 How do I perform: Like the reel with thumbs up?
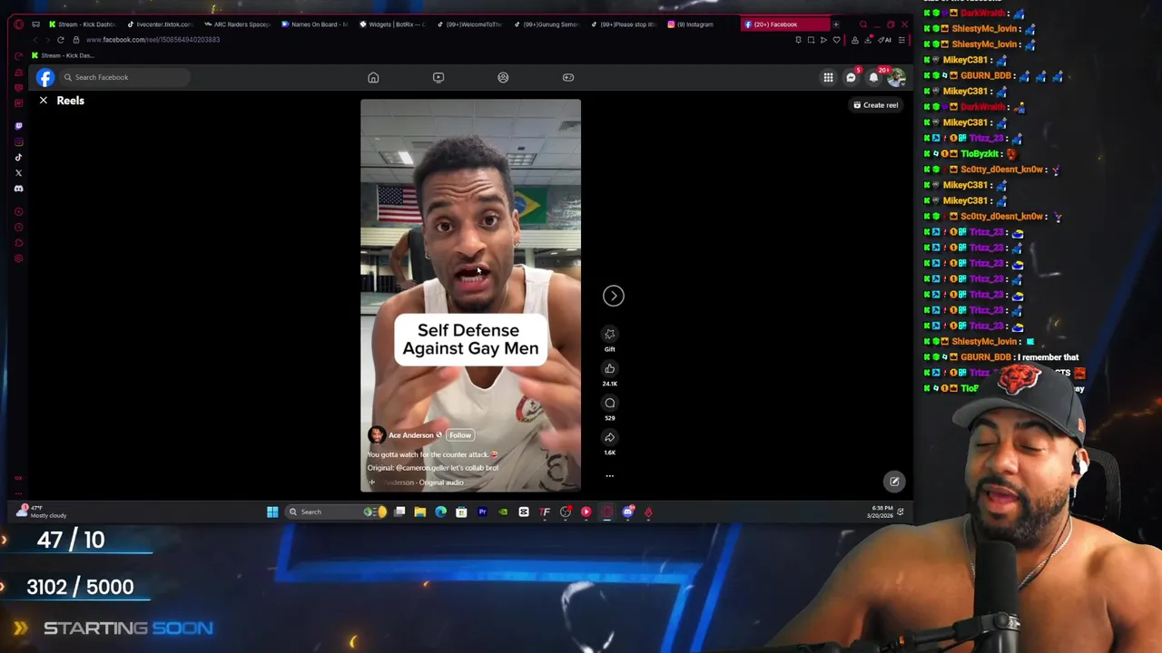click(610, 368)
